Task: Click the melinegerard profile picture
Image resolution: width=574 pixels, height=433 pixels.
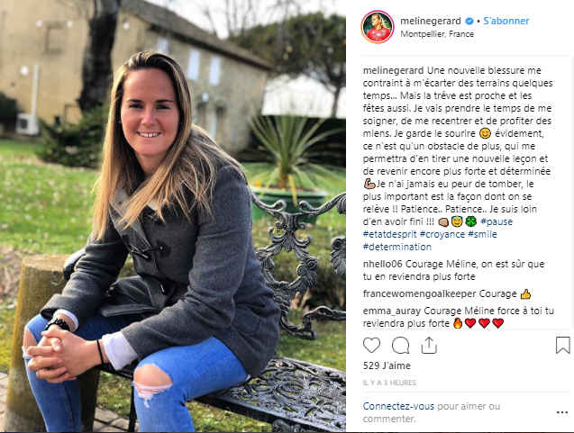Action: [x=378, y=27]
